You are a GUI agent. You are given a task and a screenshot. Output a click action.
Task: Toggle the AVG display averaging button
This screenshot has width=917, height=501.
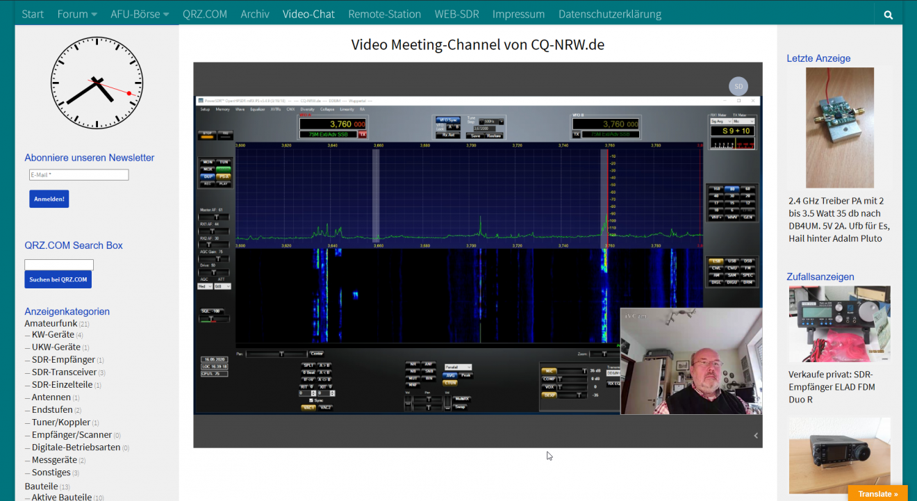coord(450,375)
